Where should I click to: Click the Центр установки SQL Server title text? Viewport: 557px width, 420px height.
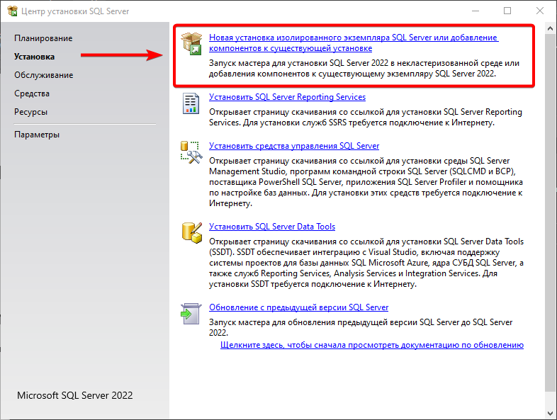75,11
